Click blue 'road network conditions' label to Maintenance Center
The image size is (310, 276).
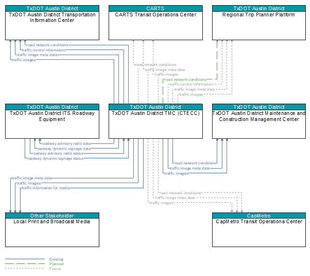pyautogui.click(x=195, y=163)
